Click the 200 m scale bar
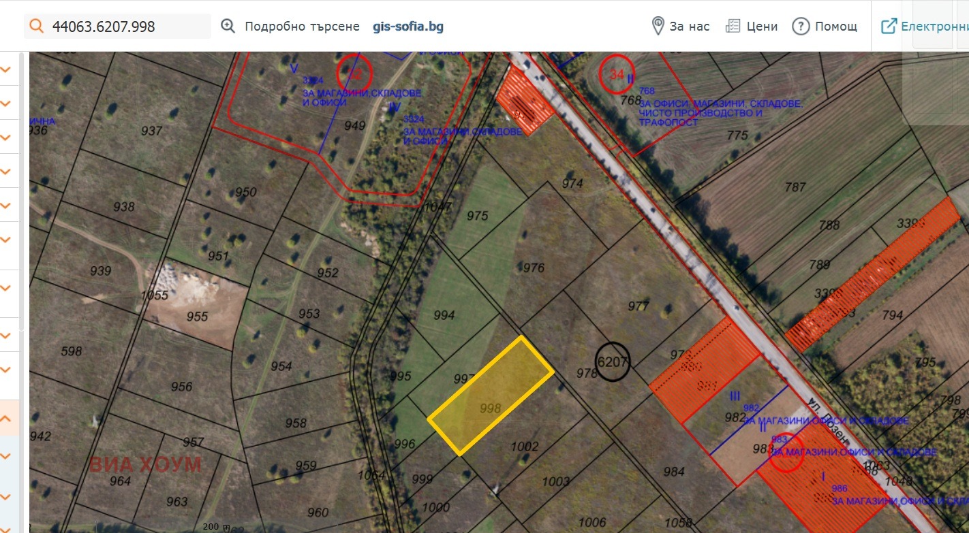969x533 pixels. click(216, 527)
